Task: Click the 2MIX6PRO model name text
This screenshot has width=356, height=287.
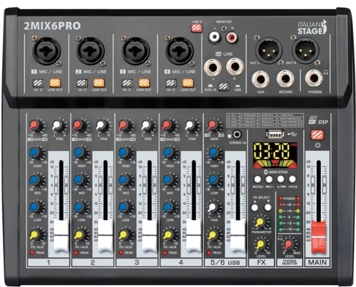Action: click(52, 26)
